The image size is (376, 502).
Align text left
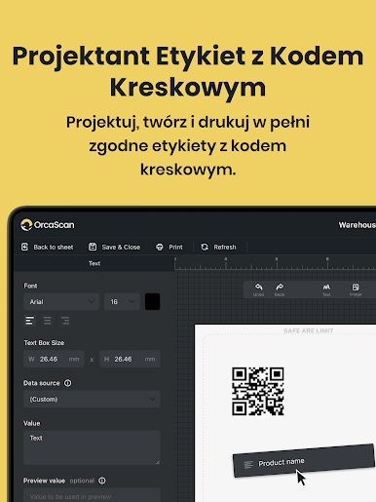coord(29,321)
